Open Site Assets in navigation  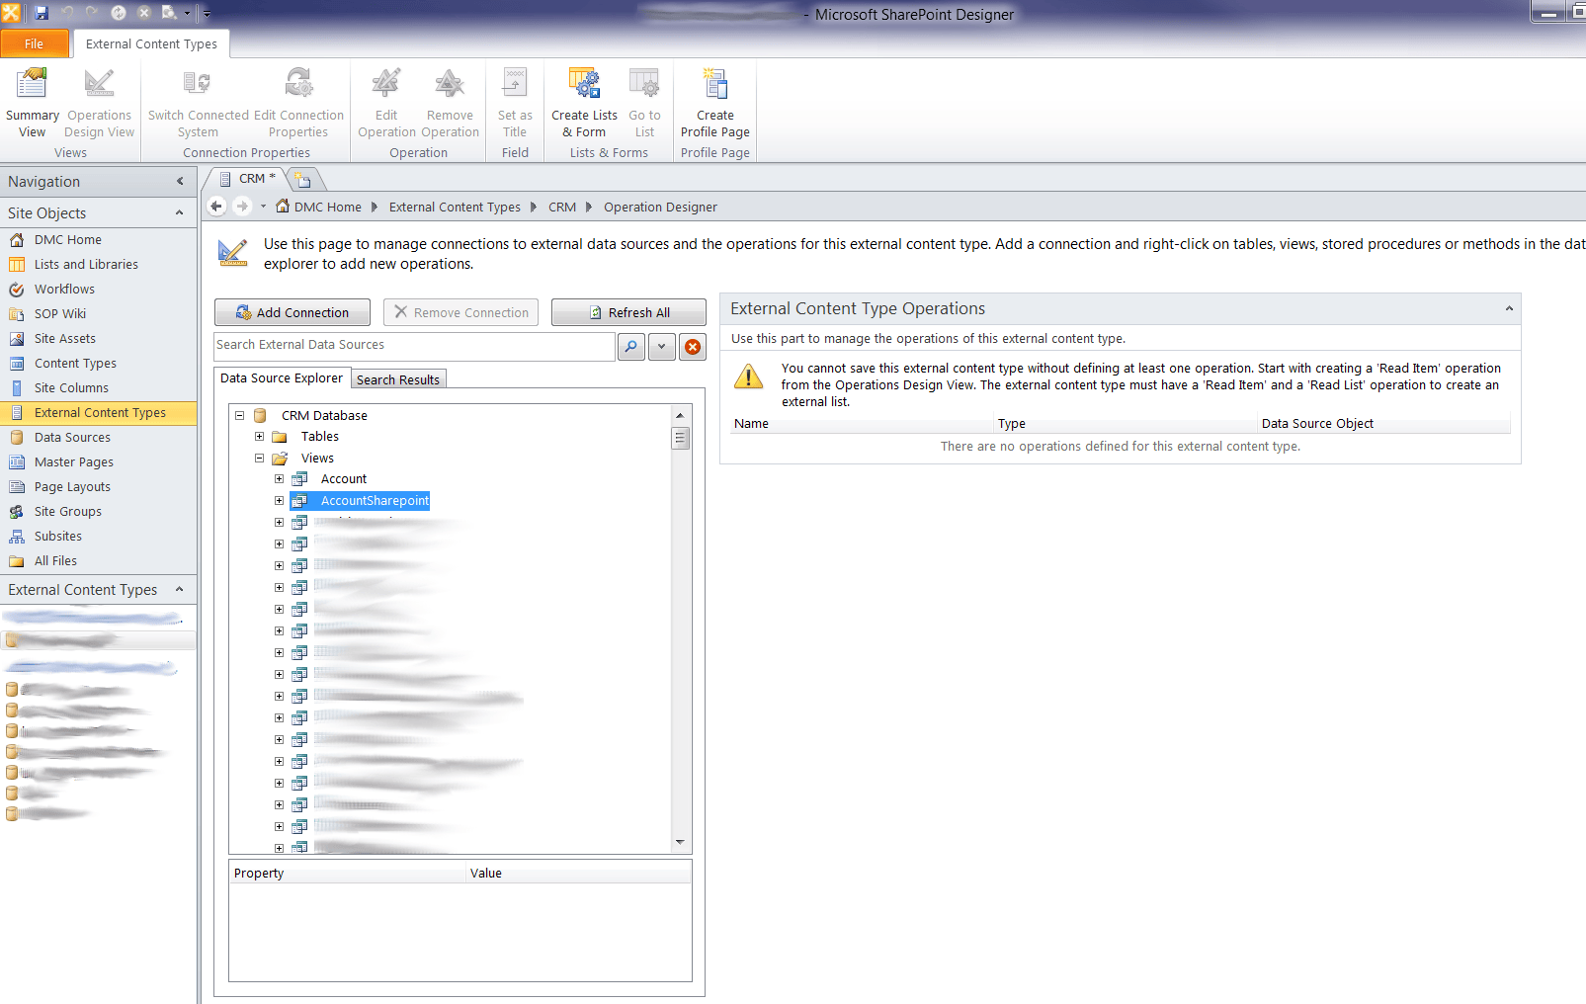(x=64, y=339)
